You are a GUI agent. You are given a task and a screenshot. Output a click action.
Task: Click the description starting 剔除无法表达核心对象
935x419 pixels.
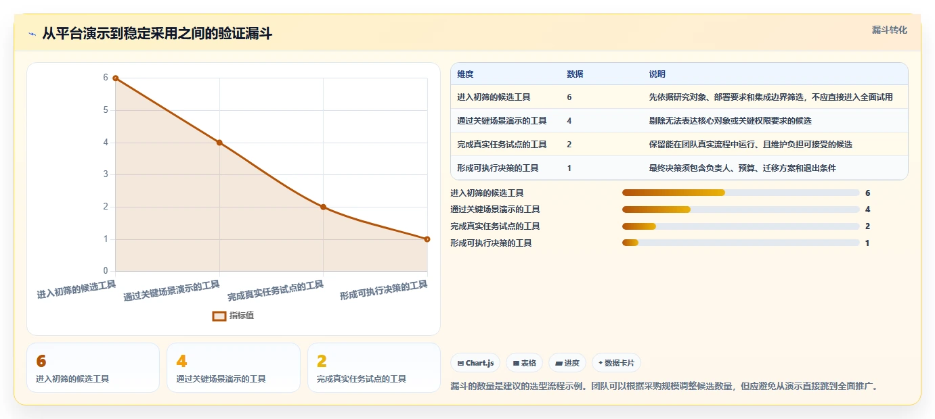tap(731, 121)
